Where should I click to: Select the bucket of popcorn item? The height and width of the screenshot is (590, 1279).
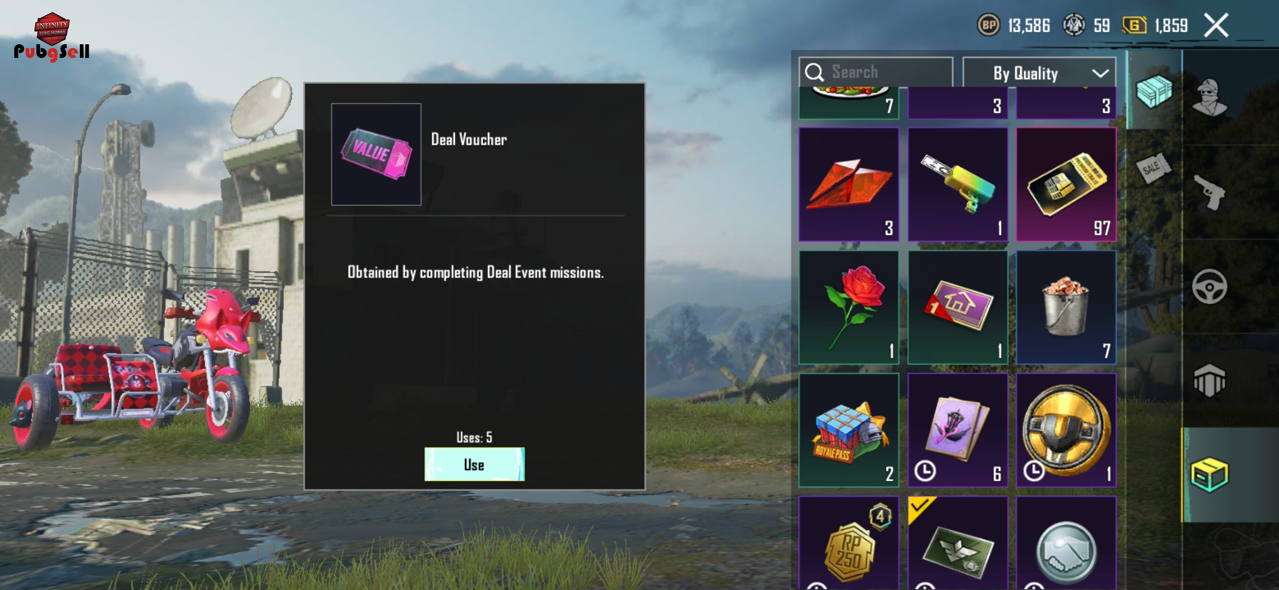tap(1066, 307)
